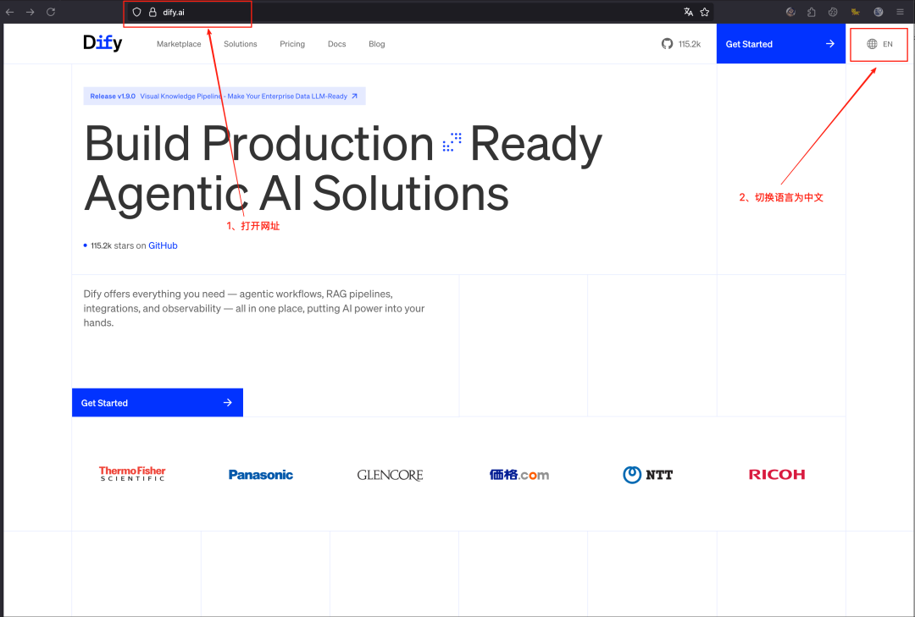
Task: Click the cookie-shaped extension icon in toolbar
Action: tap(833, 12)
